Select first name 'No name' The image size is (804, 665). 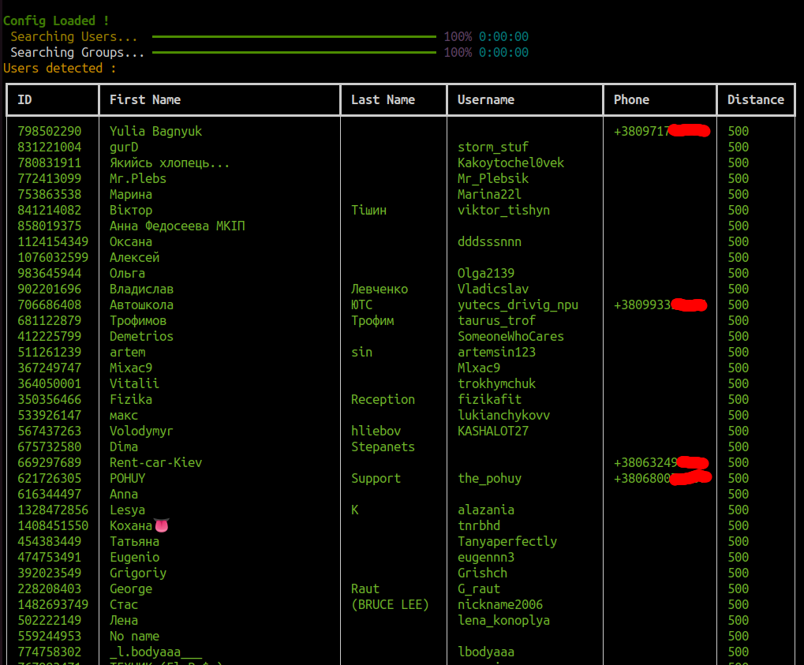[134, 637]
